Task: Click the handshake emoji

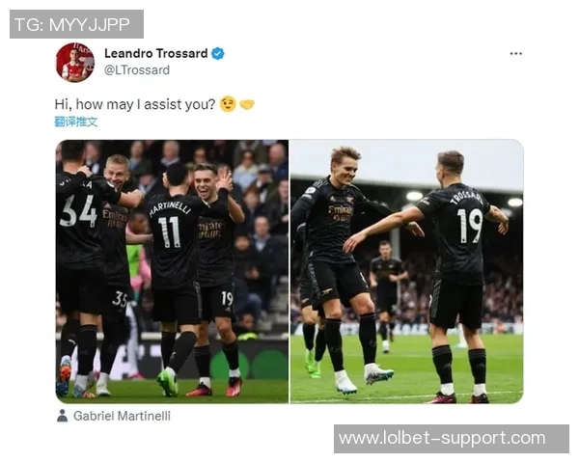Action: 247,105
